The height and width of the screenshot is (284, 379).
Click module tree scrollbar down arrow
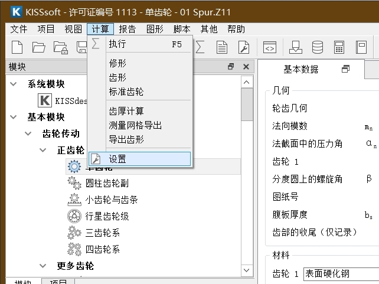click(247, 270)
